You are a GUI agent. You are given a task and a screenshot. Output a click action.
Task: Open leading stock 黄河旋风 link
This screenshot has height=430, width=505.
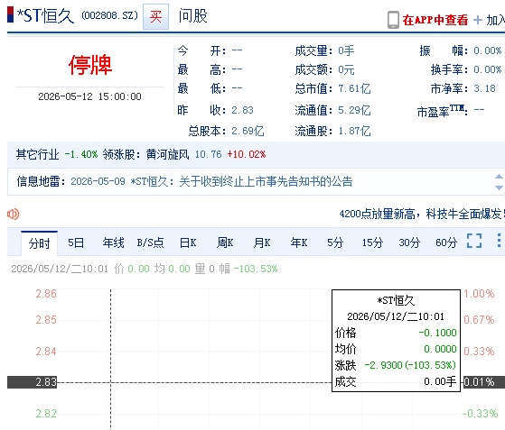coord(167,154)
